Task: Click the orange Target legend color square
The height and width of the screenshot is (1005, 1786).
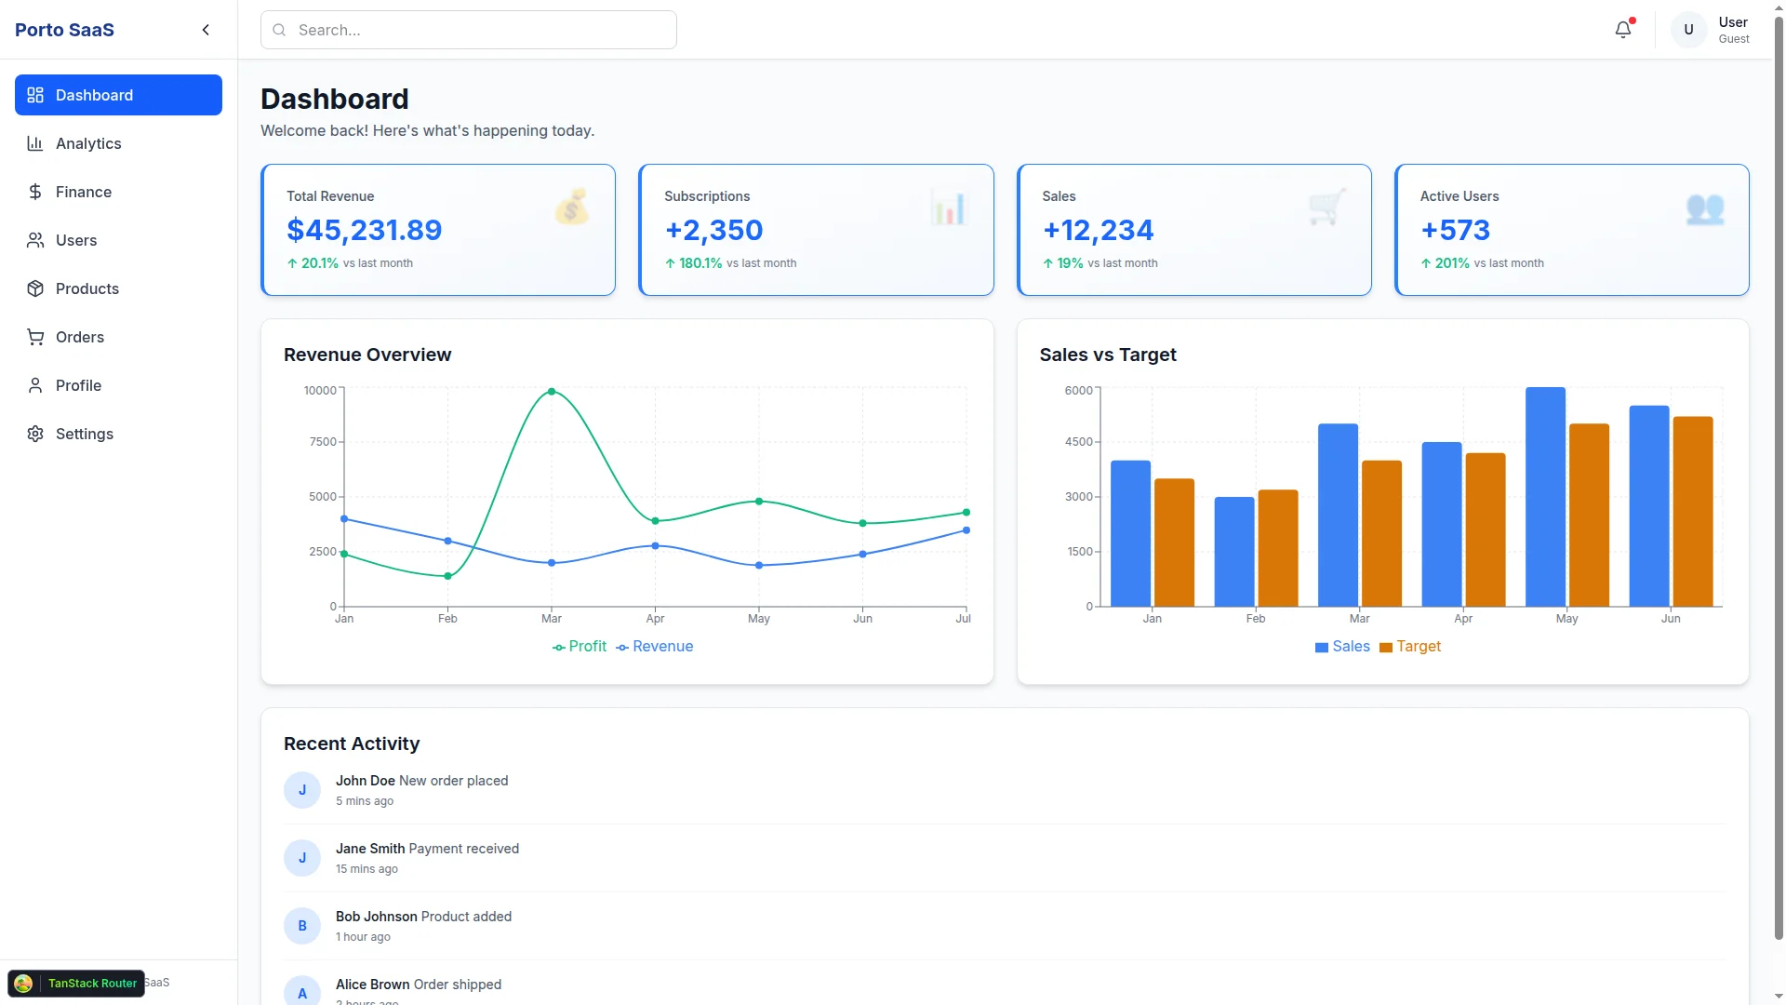Action: coord(1386,648)
